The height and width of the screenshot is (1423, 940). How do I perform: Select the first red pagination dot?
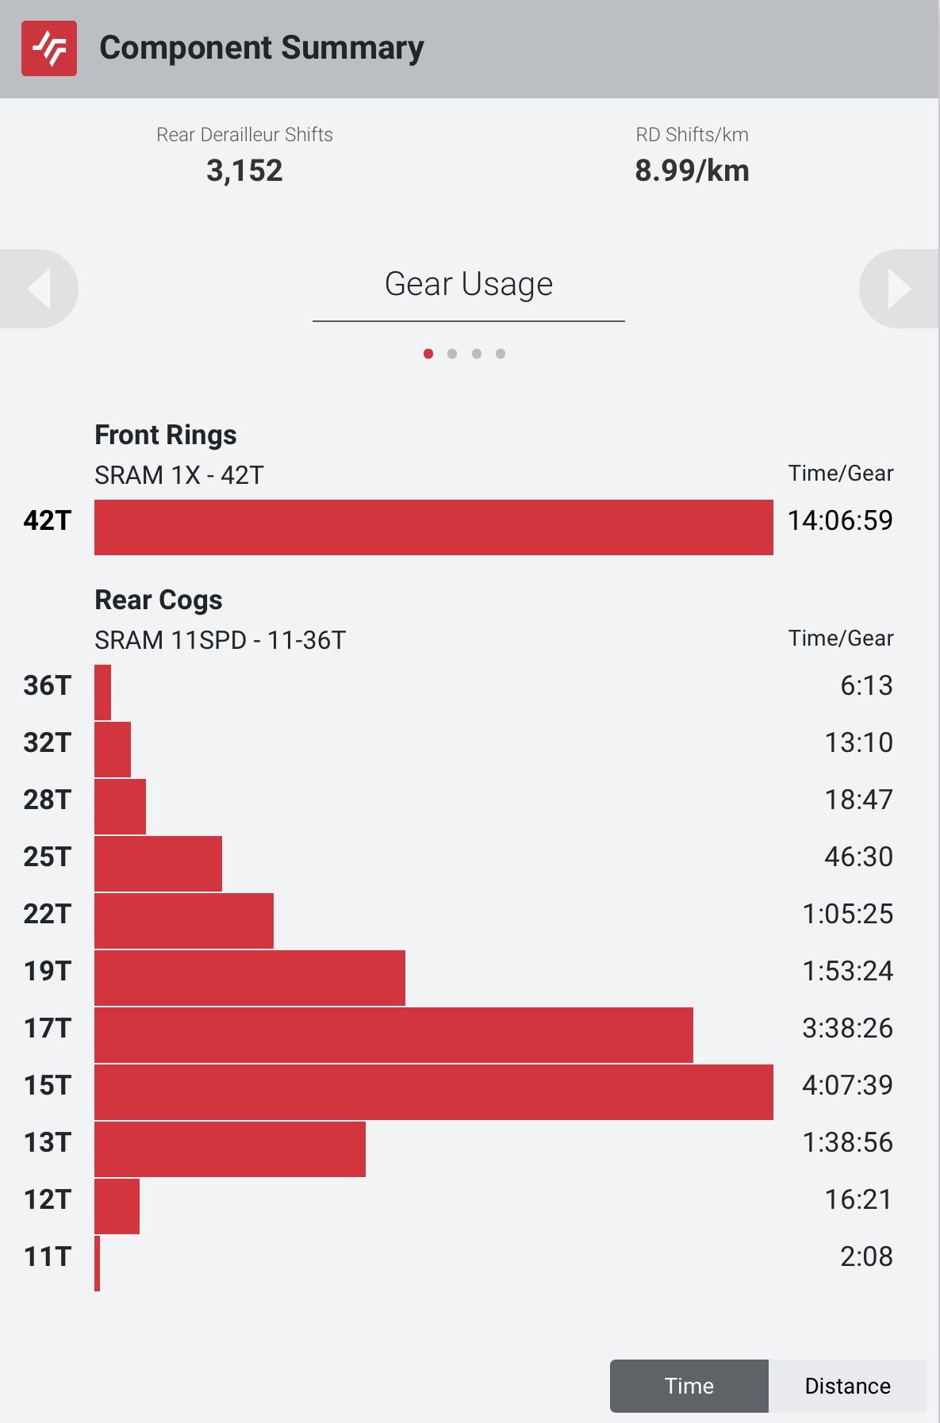click(x=428, y=354)
